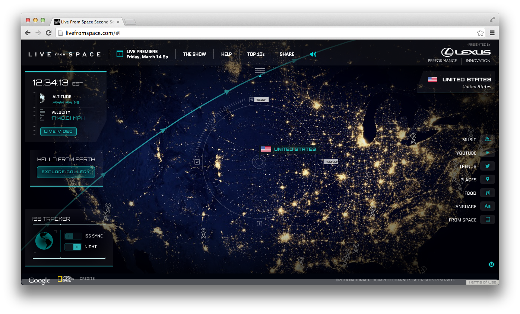
Task: Bookmark this page with the star icon
Action: pos(481,33)
